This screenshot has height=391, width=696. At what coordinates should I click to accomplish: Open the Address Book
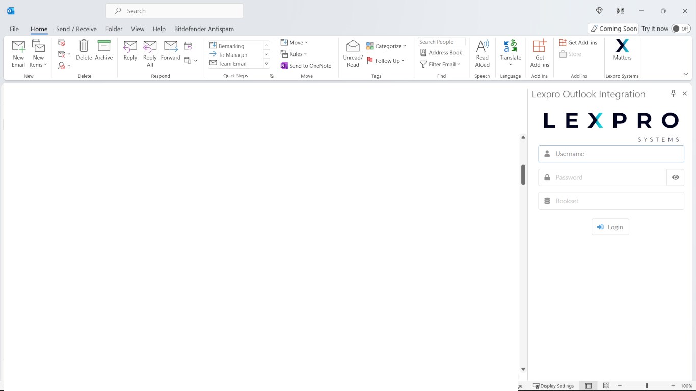tap(441, 52)
